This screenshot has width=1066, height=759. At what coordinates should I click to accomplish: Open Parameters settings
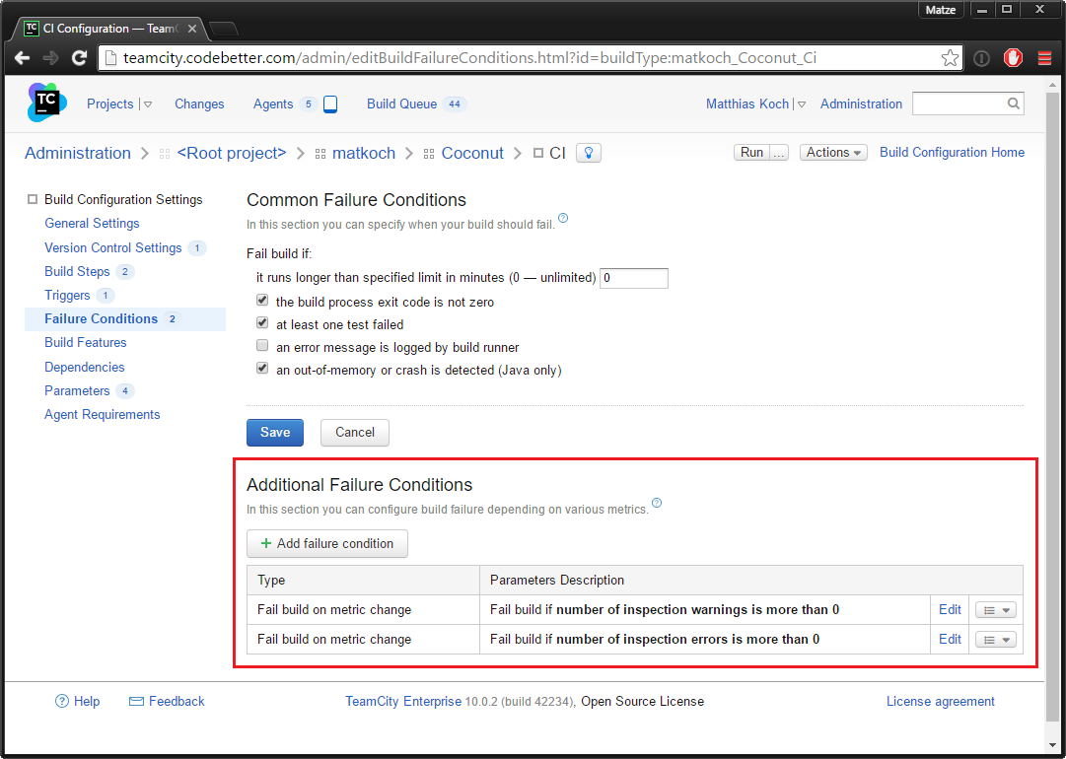[x=77, y=390]
